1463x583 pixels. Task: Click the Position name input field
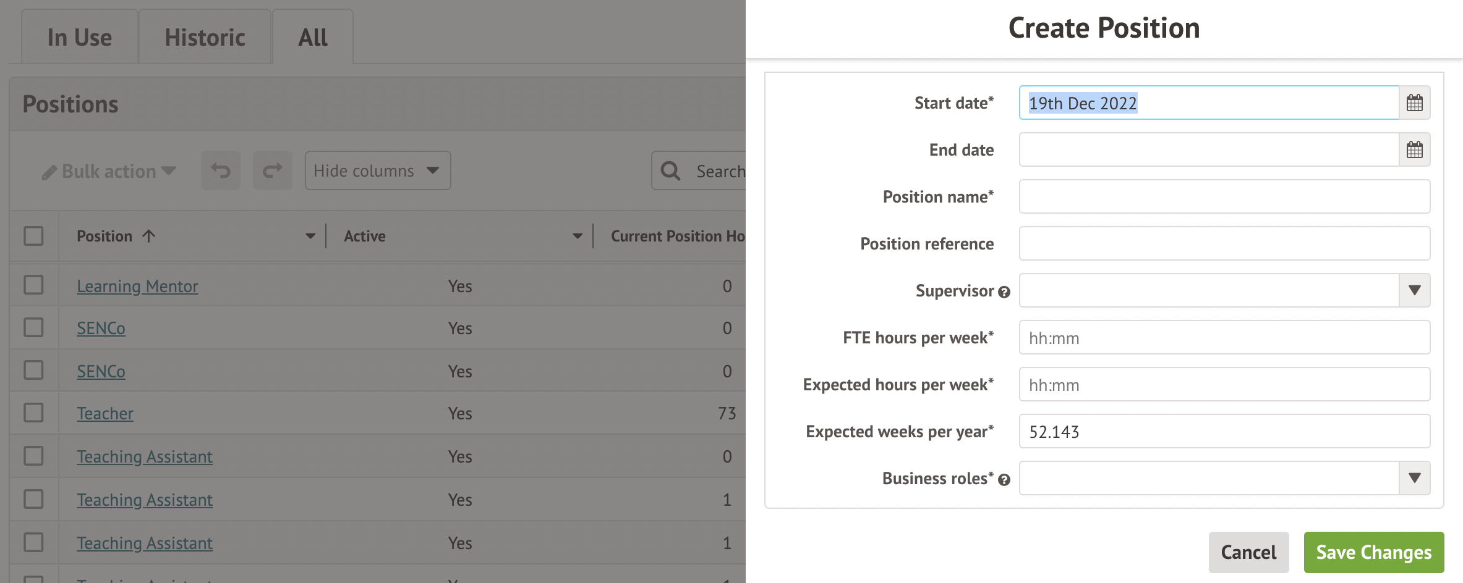pyautogui.click(x=1224, y=196)
